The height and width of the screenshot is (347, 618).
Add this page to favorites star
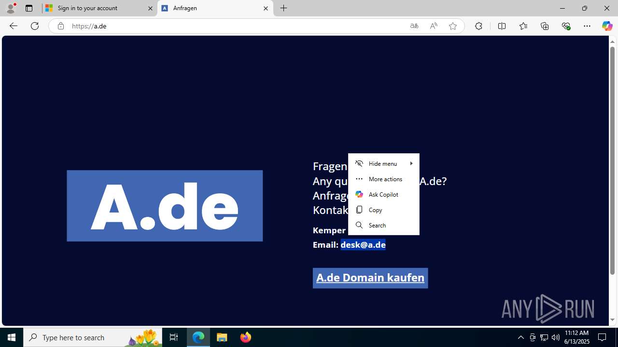tap(453, 26)
